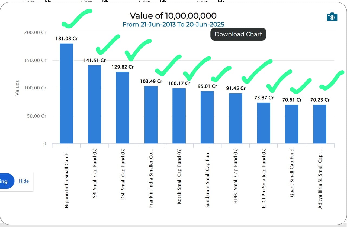The height and width of the screenshot is (227, 347).
Task: Click the camera Download Chart icon
Action: [332, 17]
